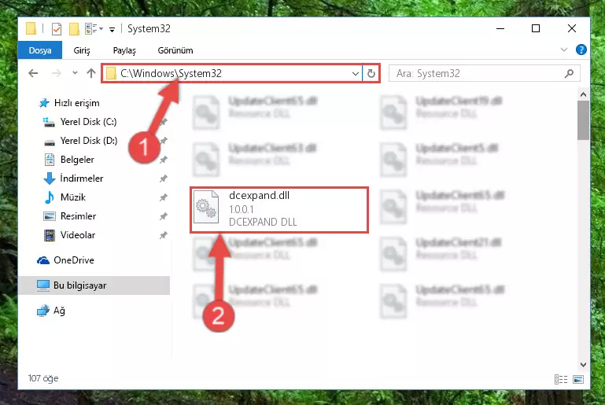
Task: Select the dcexpand.dll file name
Action: coord(260,196)
